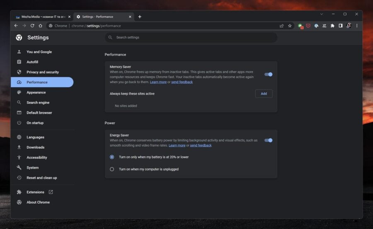
Task: Toggle the Memory Saver switch
Action: pyautogui.click(x=268, y=74)
